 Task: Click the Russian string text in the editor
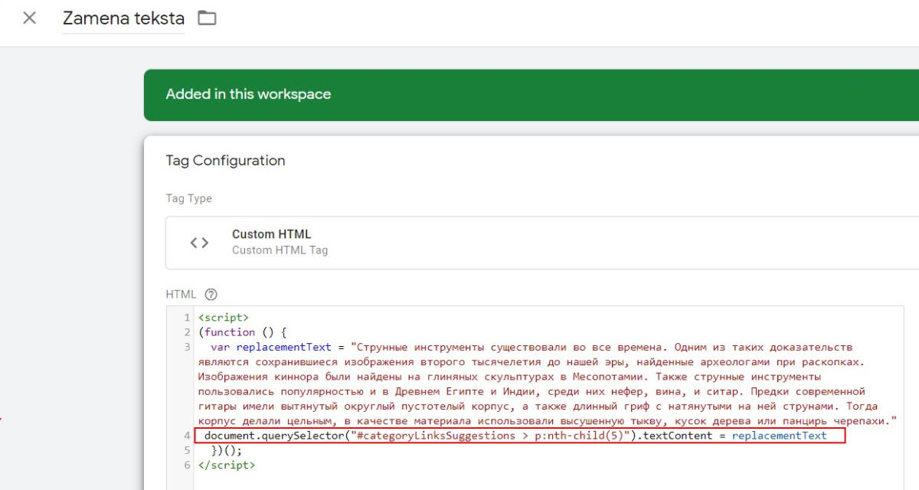coord(547,384)
